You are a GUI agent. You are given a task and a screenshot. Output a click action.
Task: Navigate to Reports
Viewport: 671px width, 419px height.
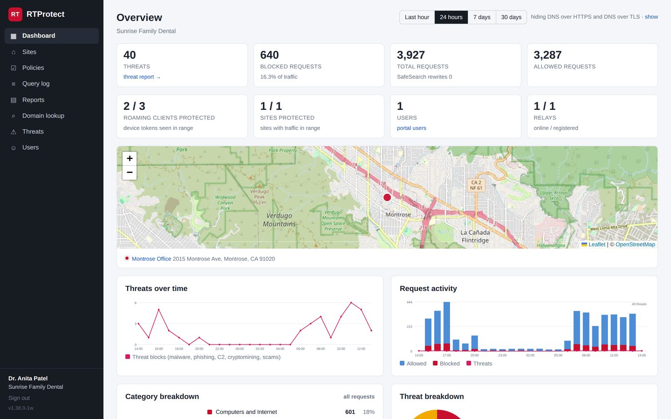(52, 100)
